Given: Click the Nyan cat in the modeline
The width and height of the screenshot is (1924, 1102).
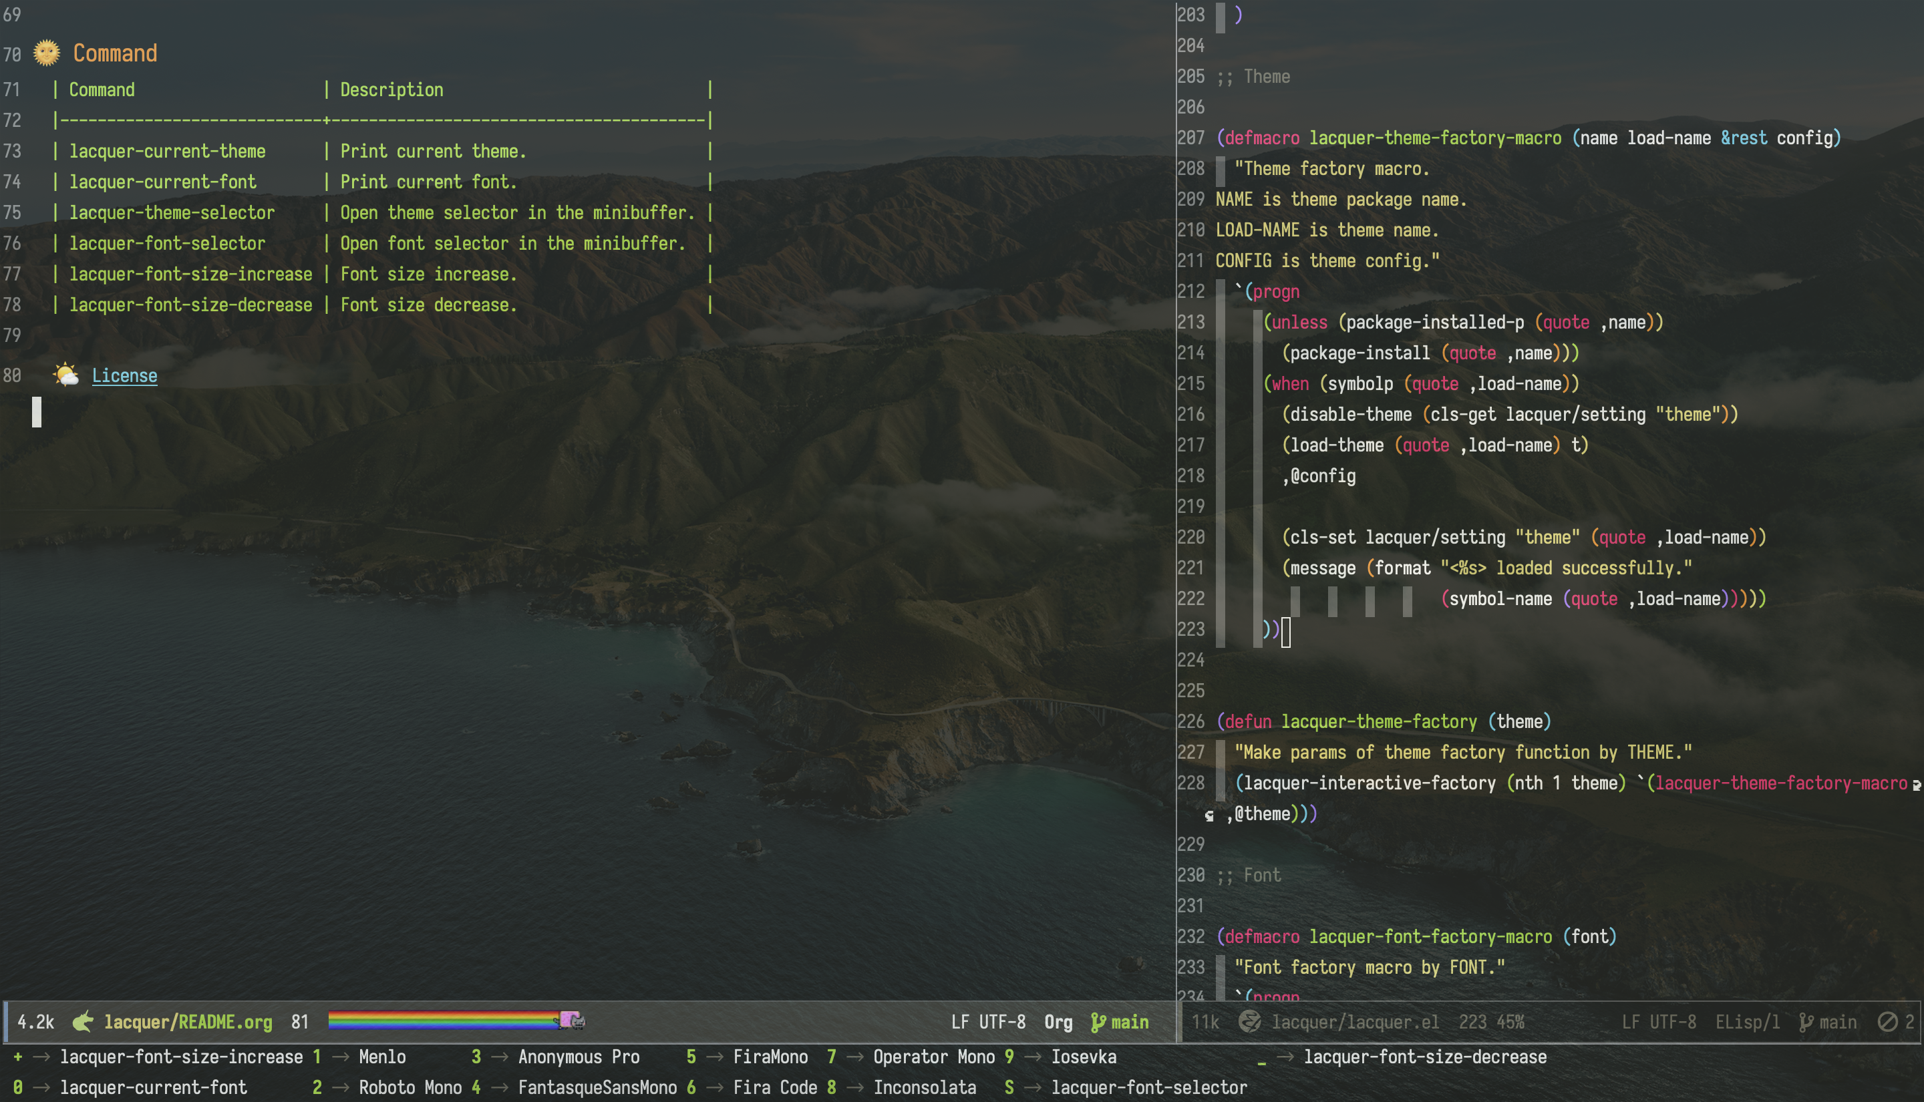Looking at the screenshot, I should 571,1021.
